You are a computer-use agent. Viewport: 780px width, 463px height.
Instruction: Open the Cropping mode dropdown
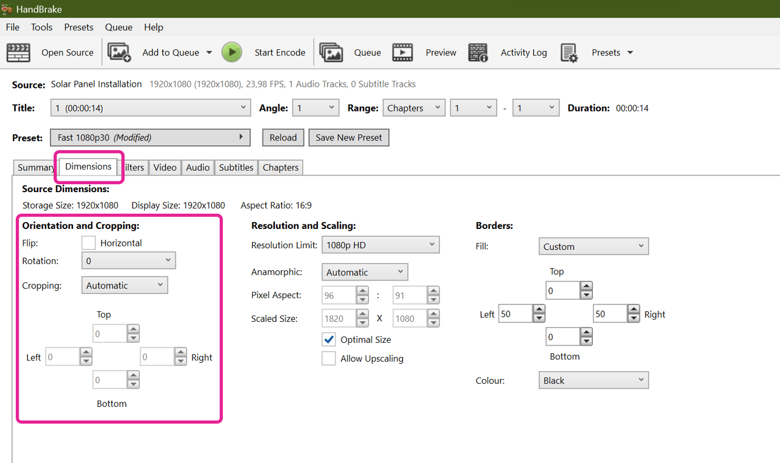124,285
